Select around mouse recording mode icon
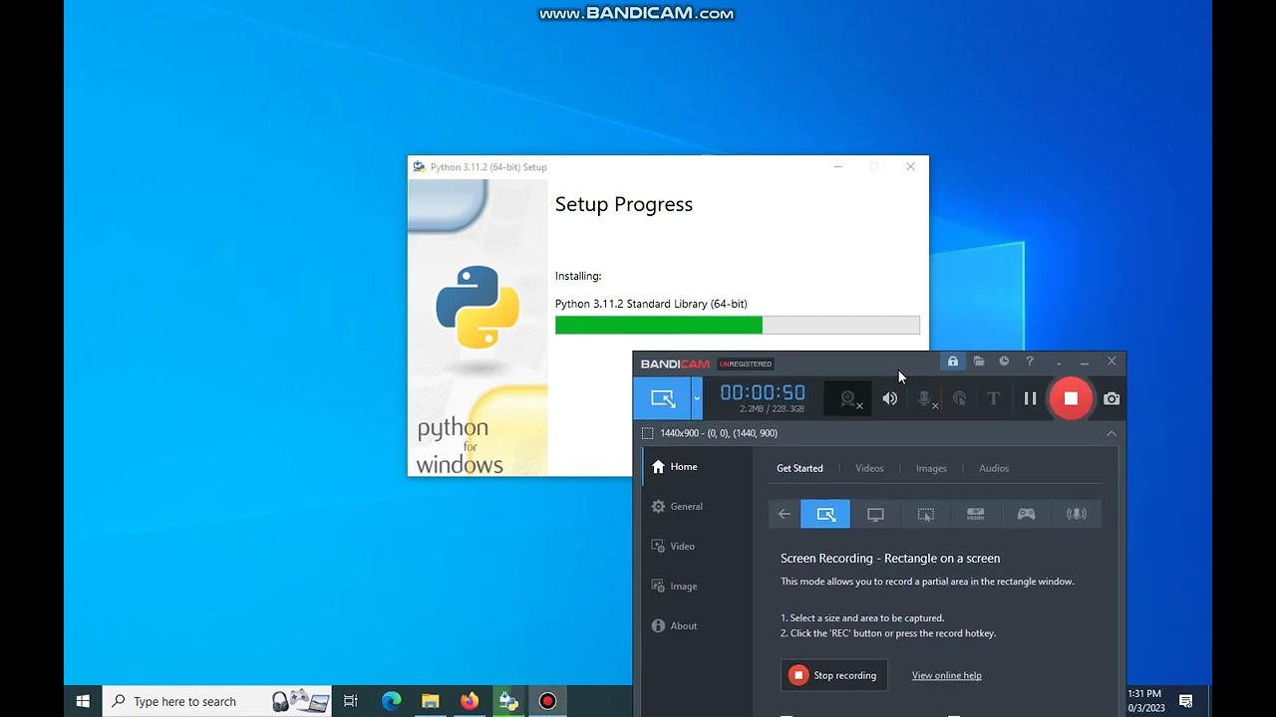The image size is (1276, 717). [926, 514]
